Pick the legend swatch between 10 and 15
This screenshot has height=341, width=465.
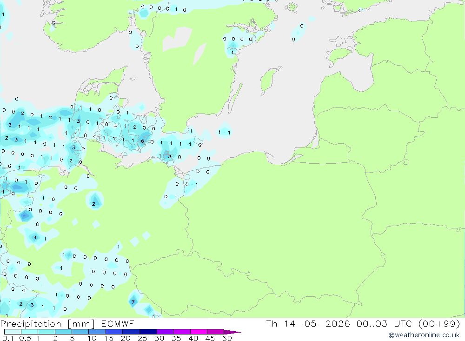97,332
